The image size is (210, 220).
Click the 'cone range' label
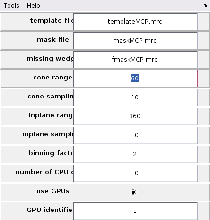point(53,78)
